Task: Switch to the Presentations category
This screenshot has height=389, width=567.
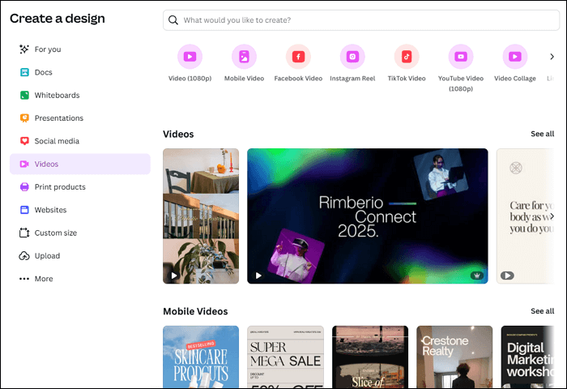Action: (x=58, y=118)
